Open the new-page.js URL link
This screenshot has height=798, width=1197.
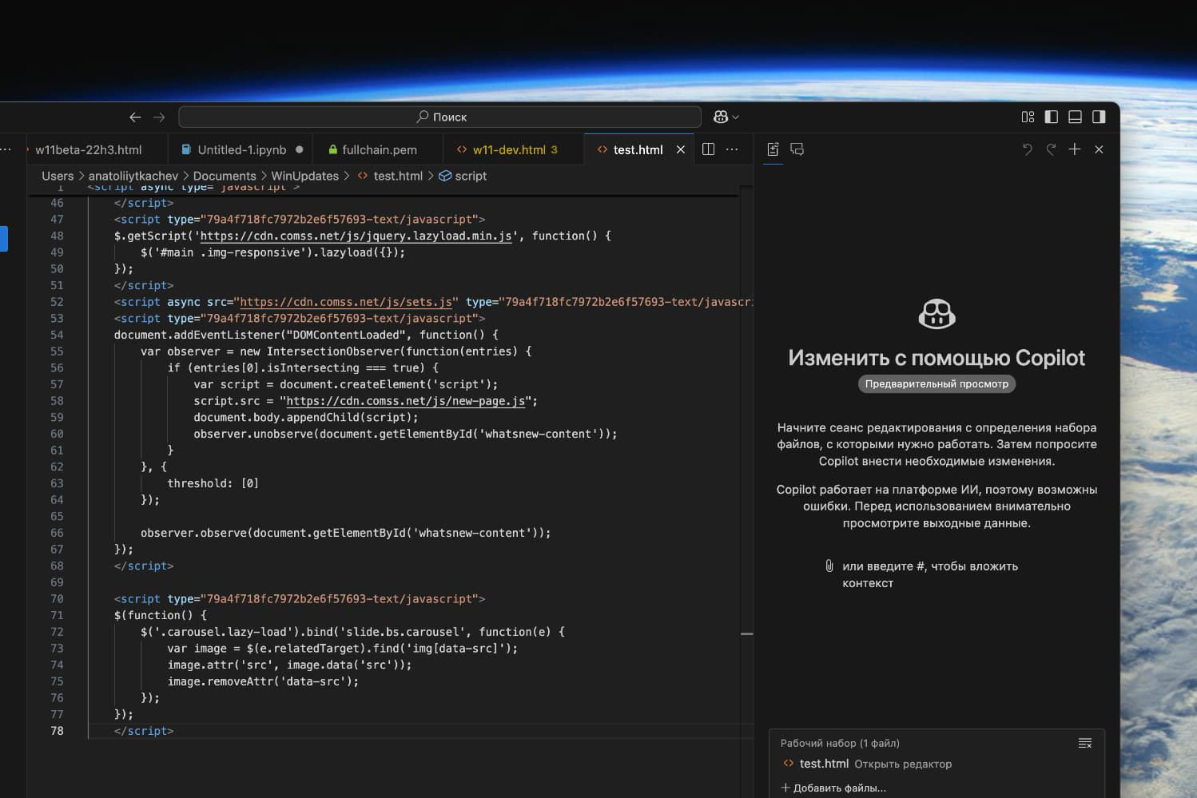click(406, 401)
